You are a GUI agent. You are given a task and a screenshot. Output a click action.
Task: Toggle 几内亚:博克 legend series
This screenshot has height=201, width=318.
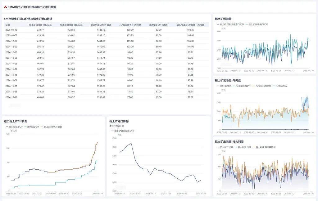pyautogui.click(x=225, y=86)
